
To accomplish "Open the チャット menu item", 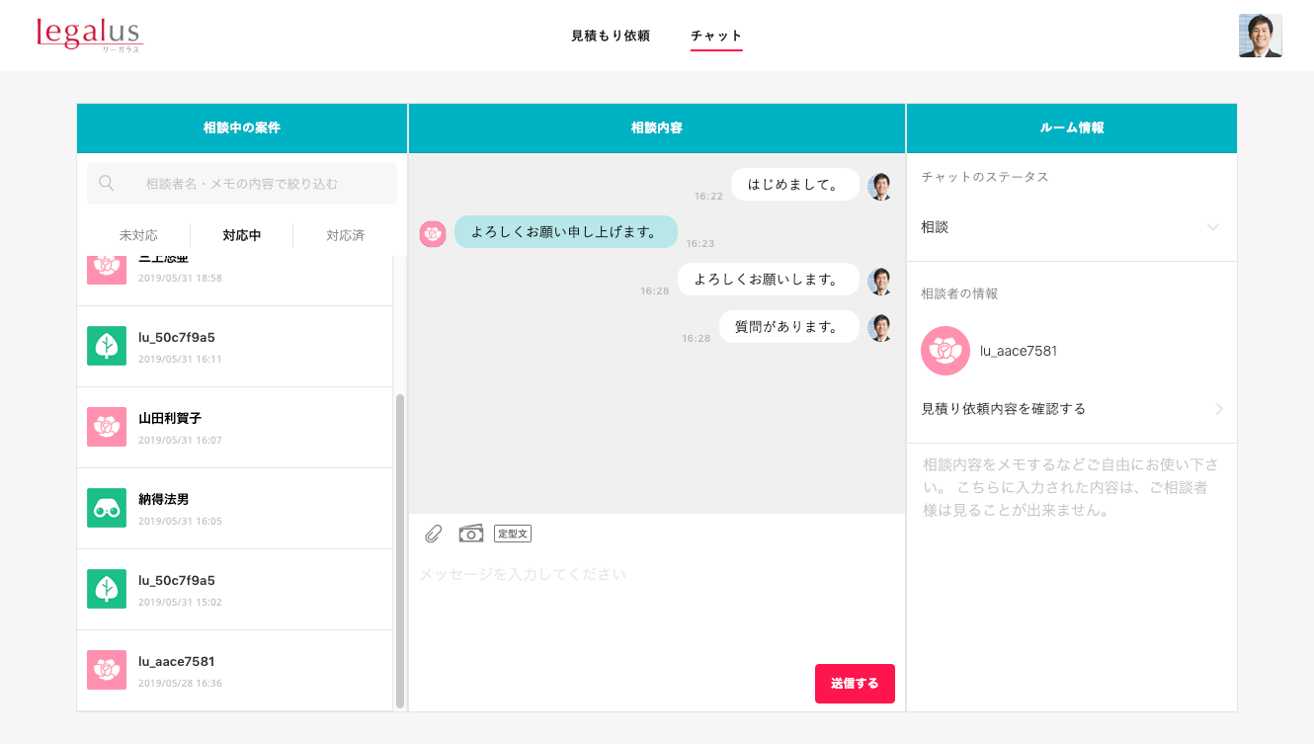I will 716,36.
